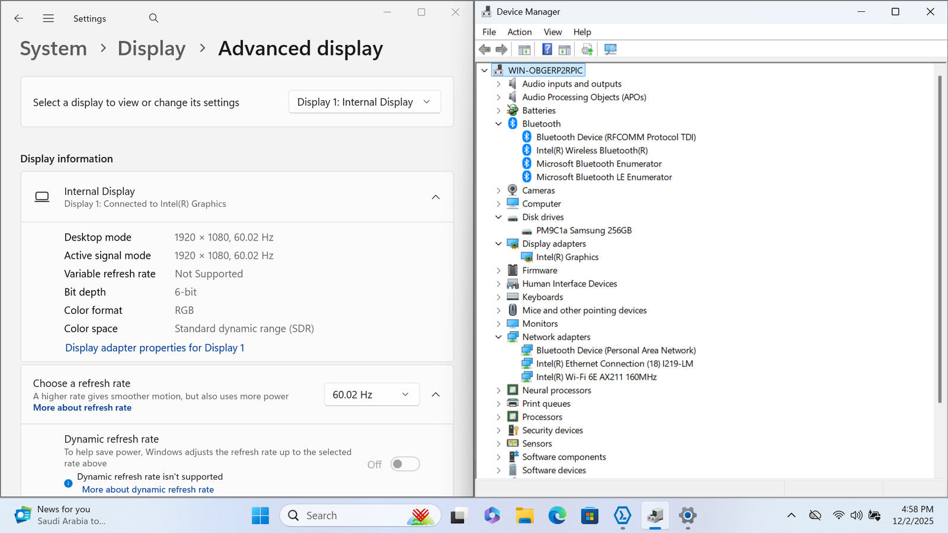The image size is (948, 533).
Task: Open the Action menu in Device Manager
Action: pos(519,32)
